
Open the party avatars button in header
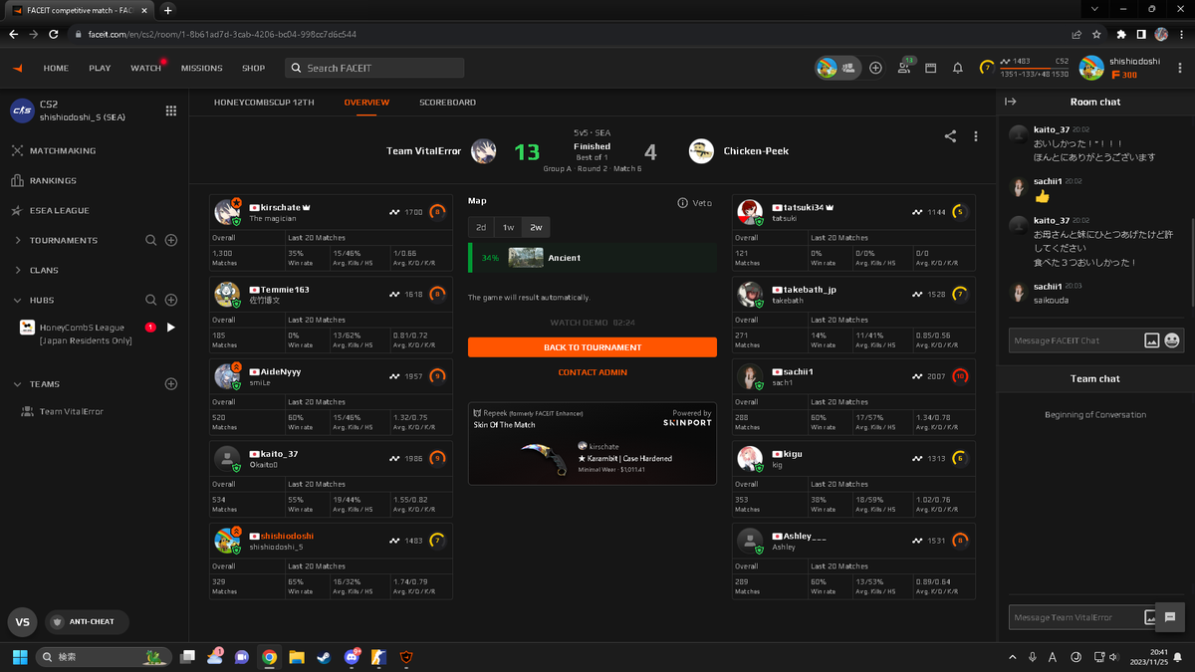tap(838, 68)
